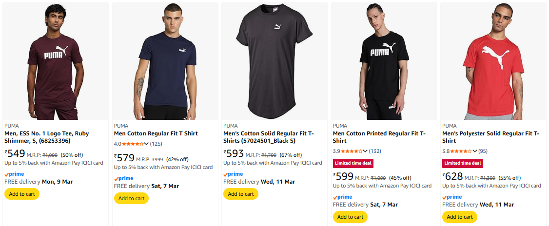Add the ₹549 Ruby Shimmer tee to cart
The height and width of the screenshot is (226, 549).
(x=22, y=194)
